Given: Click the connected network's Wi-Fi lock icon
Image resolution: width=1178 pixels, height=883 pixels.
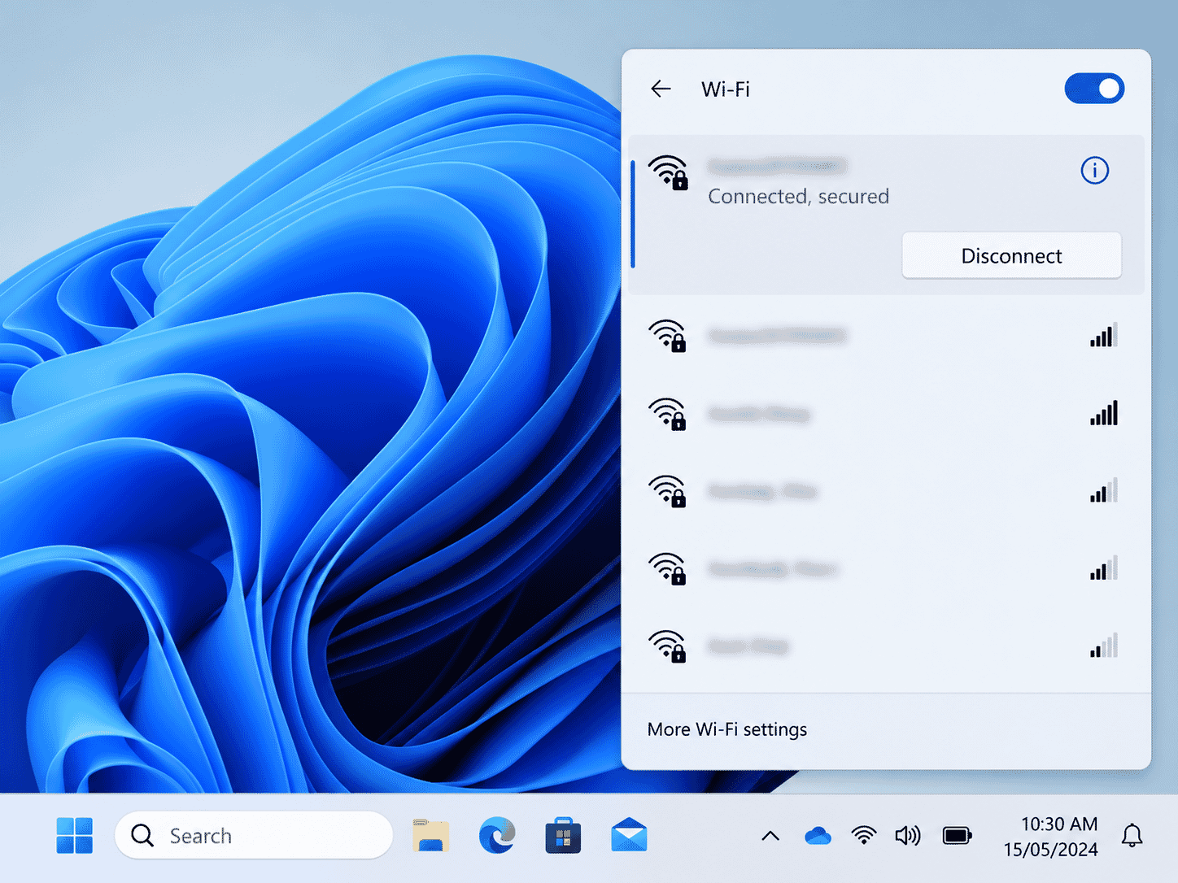Looking at the screenshot, I should click(668, 172).
